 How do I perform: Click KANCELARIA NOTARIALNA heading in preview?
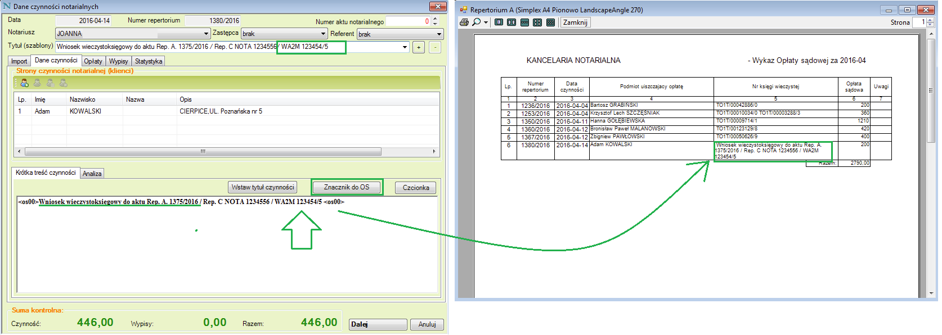point(573,60)
